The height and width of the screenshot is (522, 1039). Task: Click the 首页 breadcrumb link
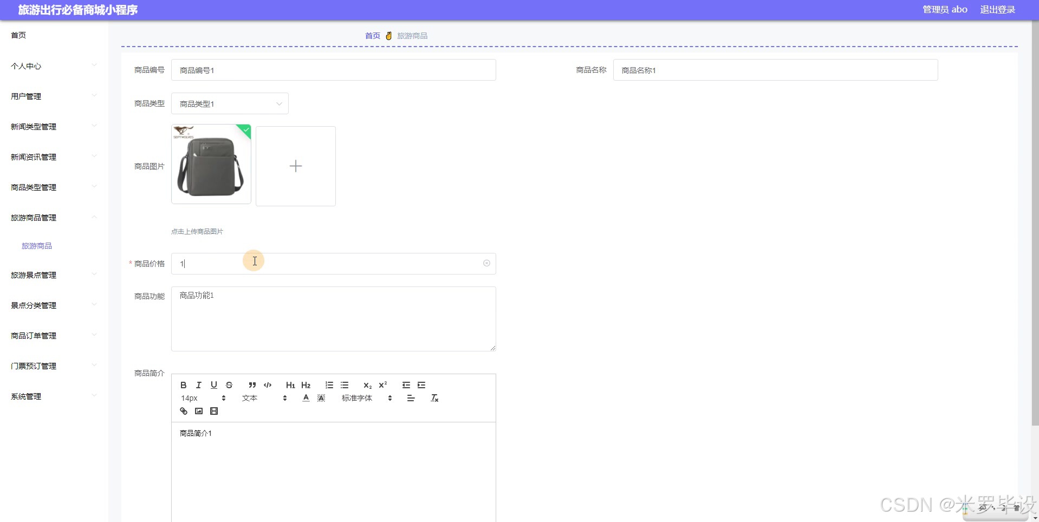coord(373,36)
